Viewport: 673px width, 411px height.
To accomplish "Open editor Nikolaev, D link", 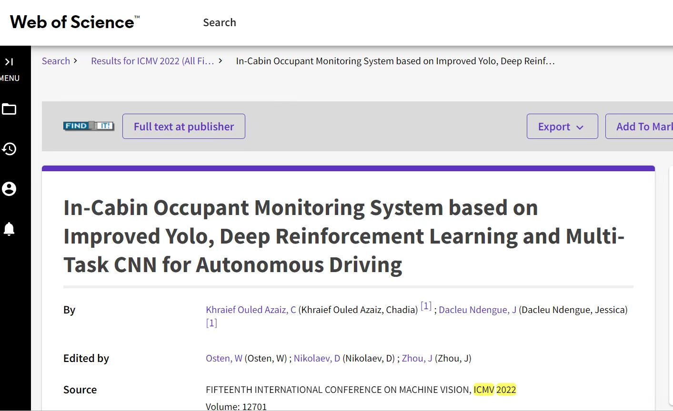I will (317, 358).
